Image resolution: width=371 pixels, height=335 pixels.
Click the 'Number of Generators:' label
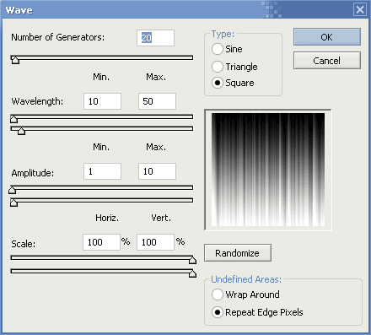coord(58,37)
